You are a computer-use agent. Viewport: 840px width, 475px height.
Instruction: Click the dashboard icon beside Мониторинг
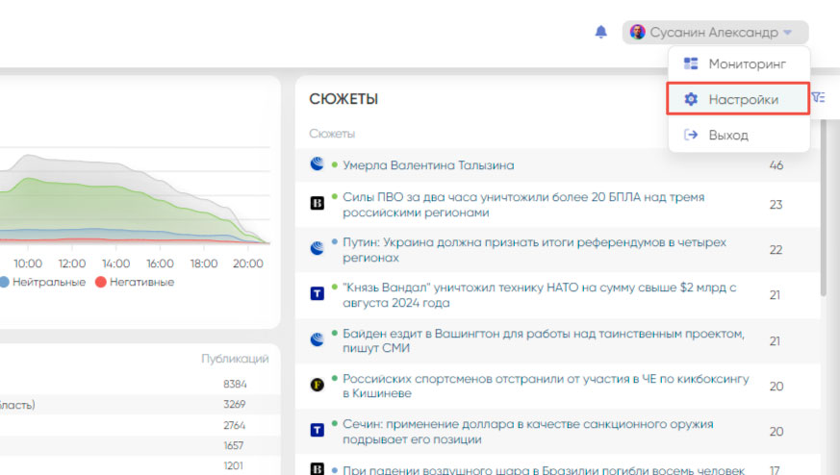pyautogui.click(x=690, y=64)
